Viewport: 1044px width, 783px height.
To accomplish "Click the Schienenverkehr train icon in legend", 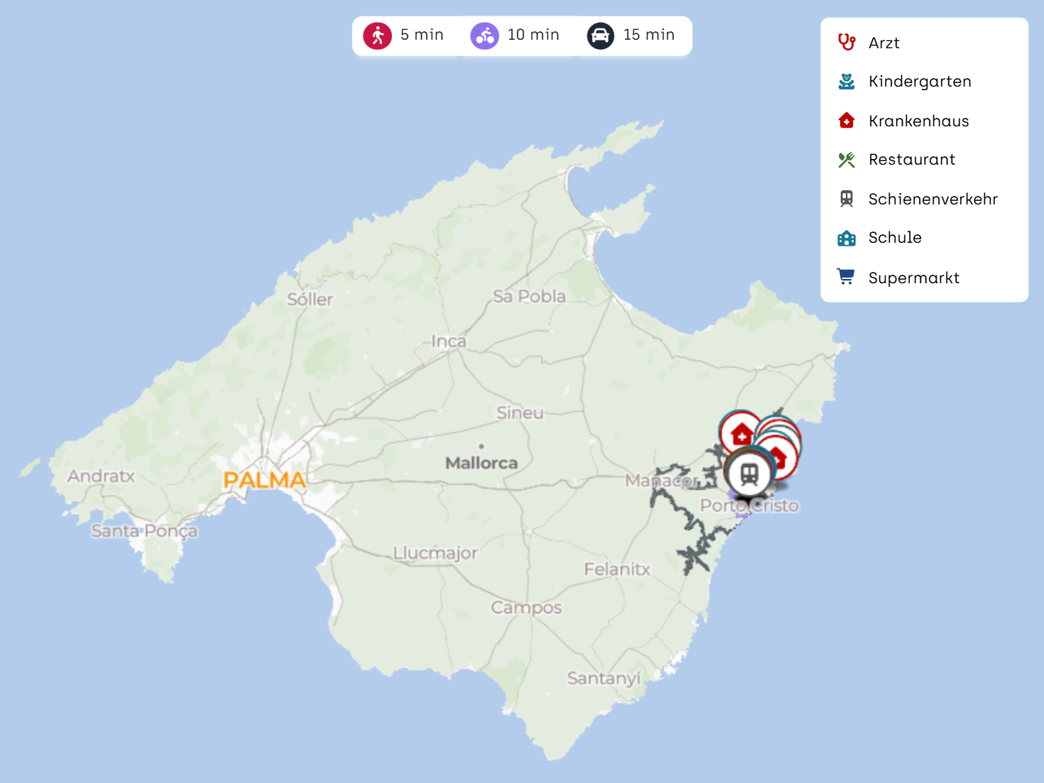I will tap(846, 199).
